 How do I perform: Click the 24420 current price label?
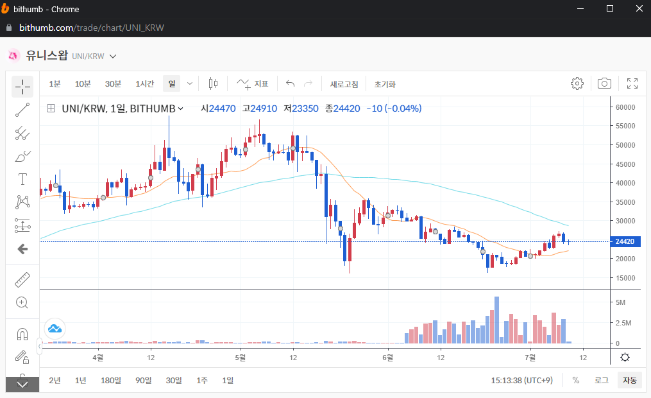[x=625, y=241]
